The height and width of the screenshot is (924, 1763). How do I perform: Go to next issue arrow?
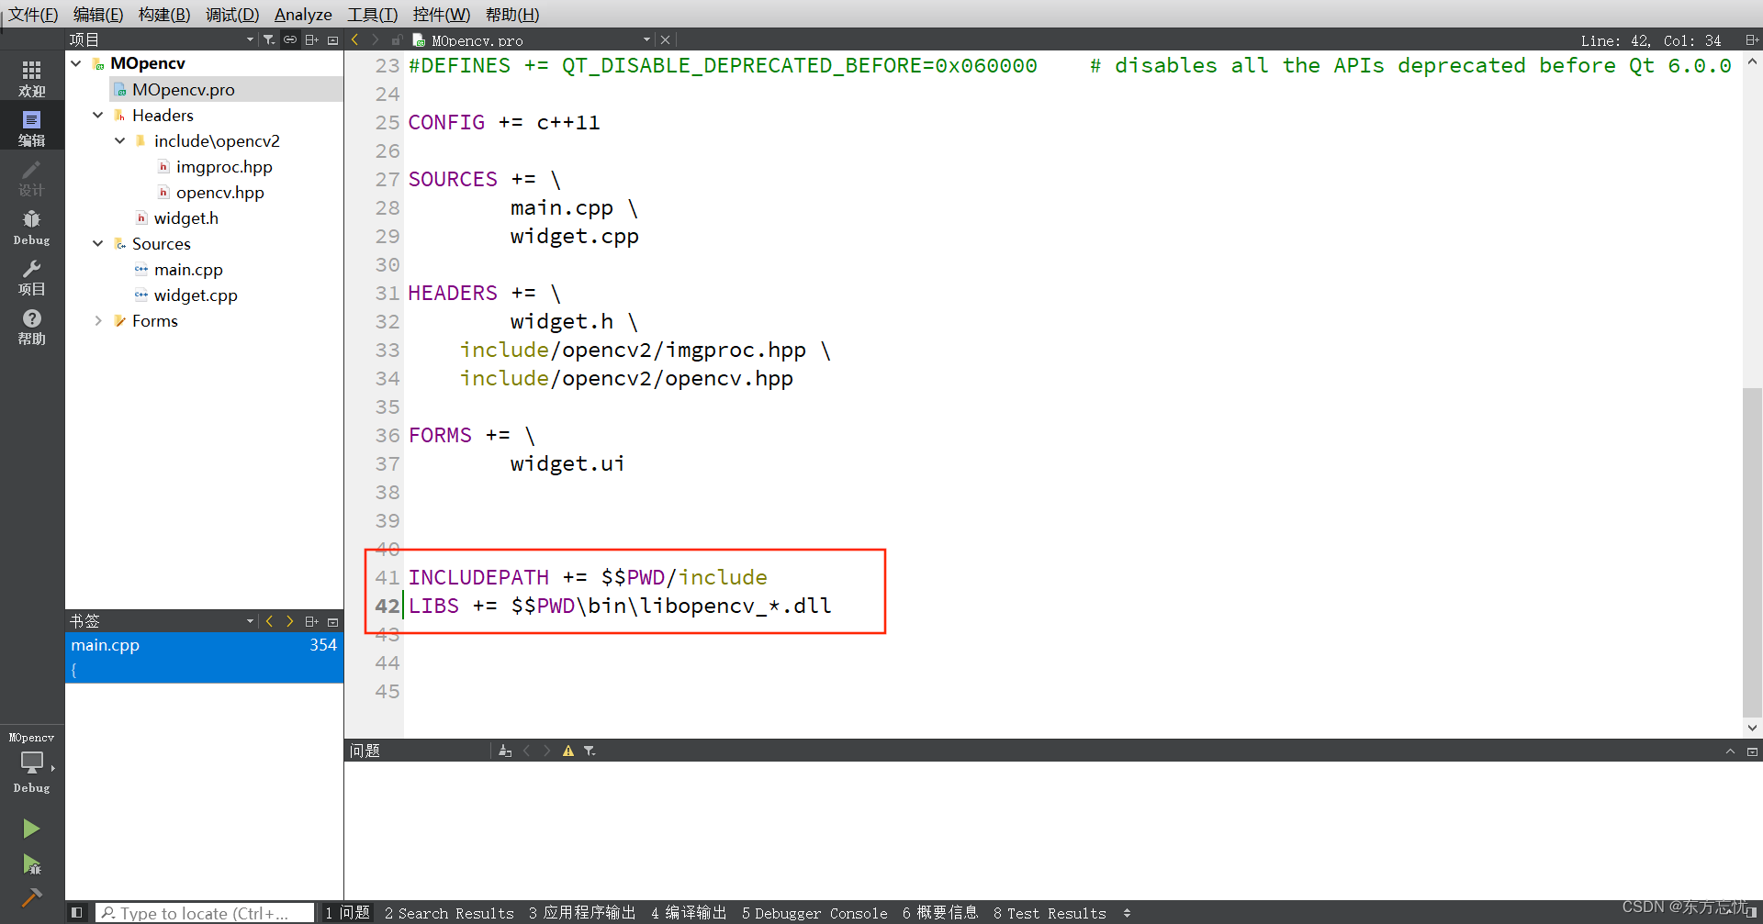[547, 751]
